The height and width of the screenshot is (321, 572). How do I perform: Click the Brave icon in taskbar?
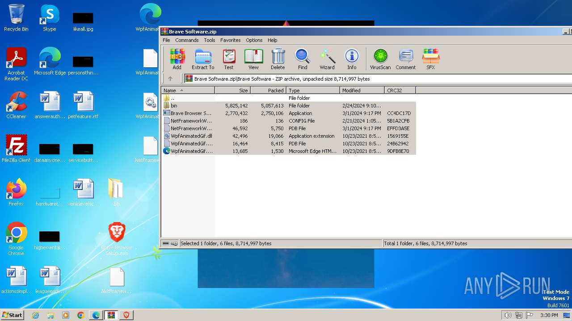[126, 315]
